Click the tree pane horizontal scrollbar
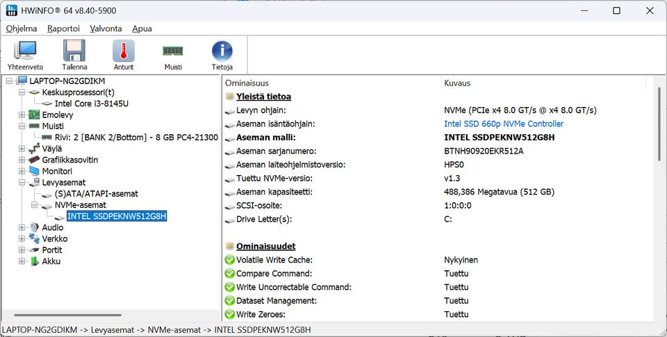 (67, 315)
